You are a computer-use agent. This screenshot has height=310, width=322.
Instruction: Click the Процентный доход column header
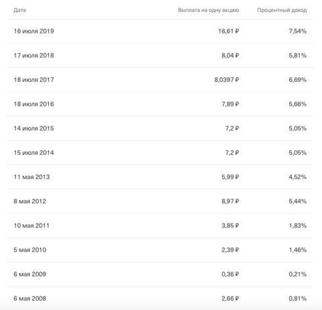[x=282, y=10]
